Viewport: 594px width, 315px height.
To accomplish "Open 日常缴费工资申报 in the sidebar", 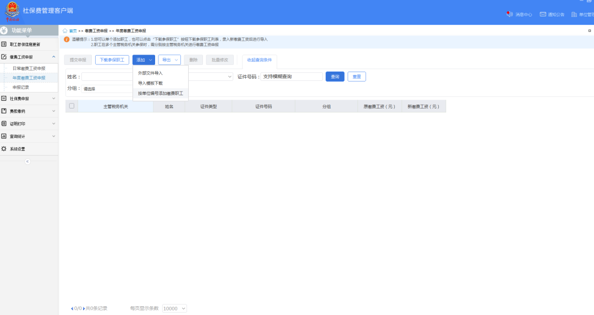I will 29,68.
